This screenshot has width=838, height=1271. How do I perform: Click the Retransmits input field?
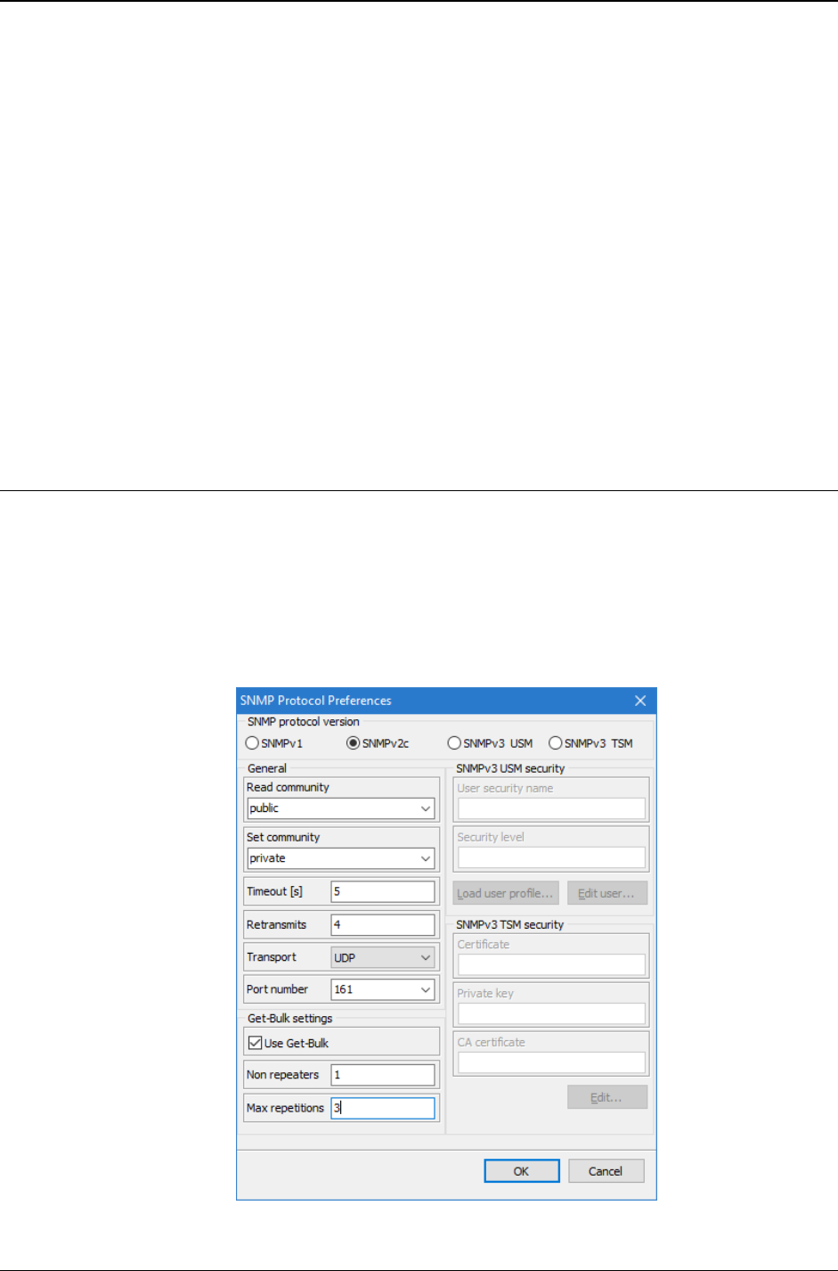point(383,924)
